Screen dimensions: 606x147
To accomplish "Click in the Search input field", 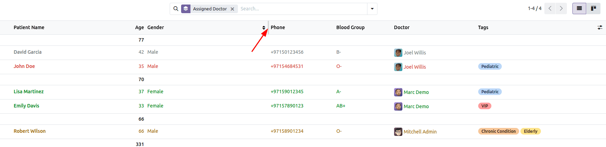I will coord(301,9).
